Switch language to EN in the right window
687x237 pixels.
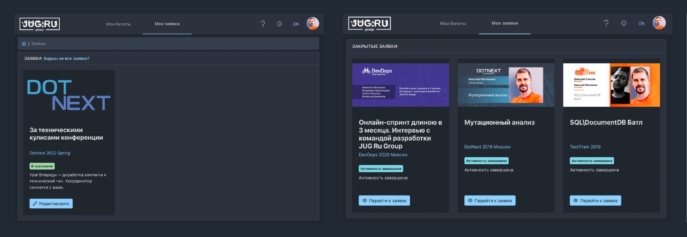pyautogui.click(x=641, y=23)
